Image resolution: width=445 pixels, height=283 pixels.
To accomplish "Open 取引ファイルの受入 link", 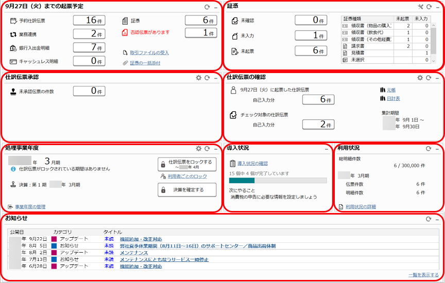I will (149, 53).
